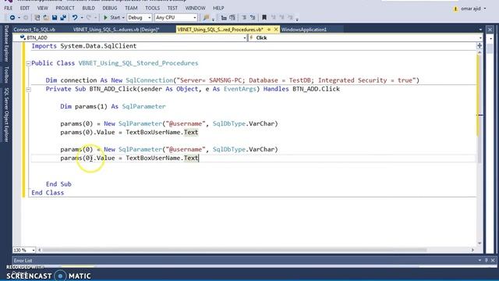
Task: Open the TEST menu
Action: pyautogui.click(x=172, y=8)
